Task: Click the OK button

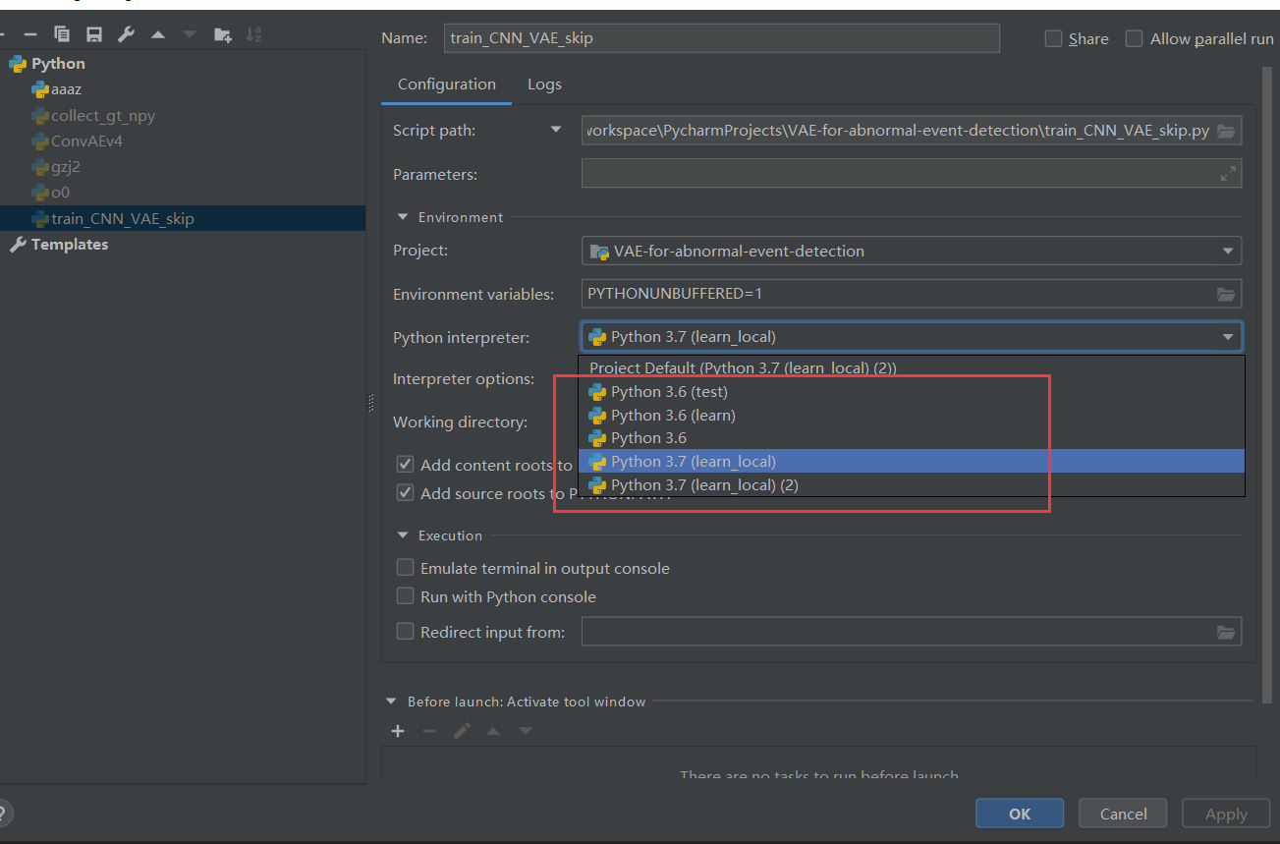Action: tap(1019, 813)
